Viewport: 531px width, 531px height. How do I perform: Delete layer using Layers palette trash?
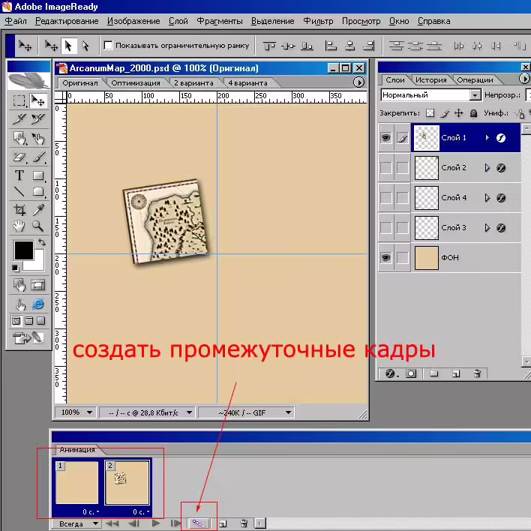477,373
